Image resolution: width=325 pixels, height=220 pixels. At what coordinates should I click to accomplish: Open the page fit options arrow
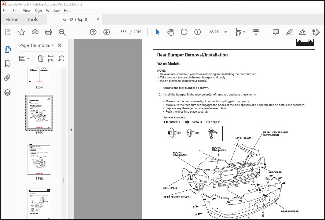244,32
